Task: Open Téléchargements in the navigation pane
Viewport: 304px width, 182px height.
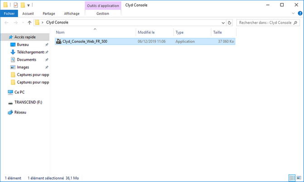Action: point(31,52)
